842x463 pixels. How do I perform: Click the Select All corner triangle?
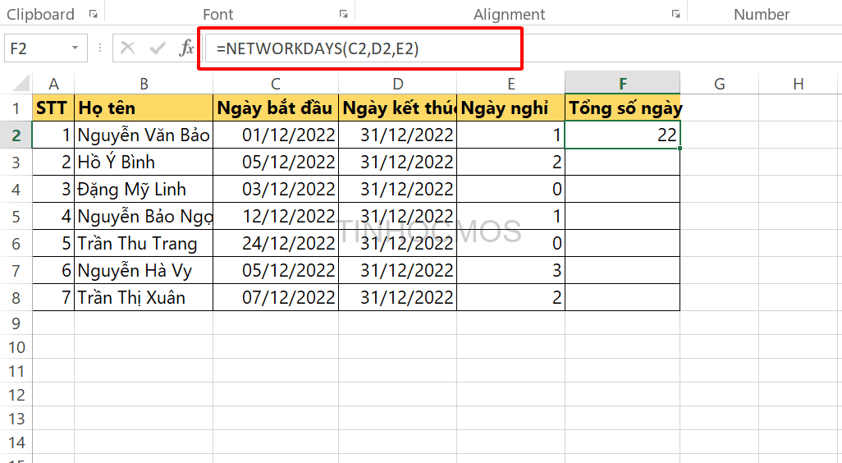click(21, 83)
